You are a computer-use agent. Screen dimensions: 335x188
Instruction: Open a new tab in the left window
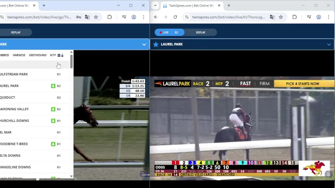[44, 5]
